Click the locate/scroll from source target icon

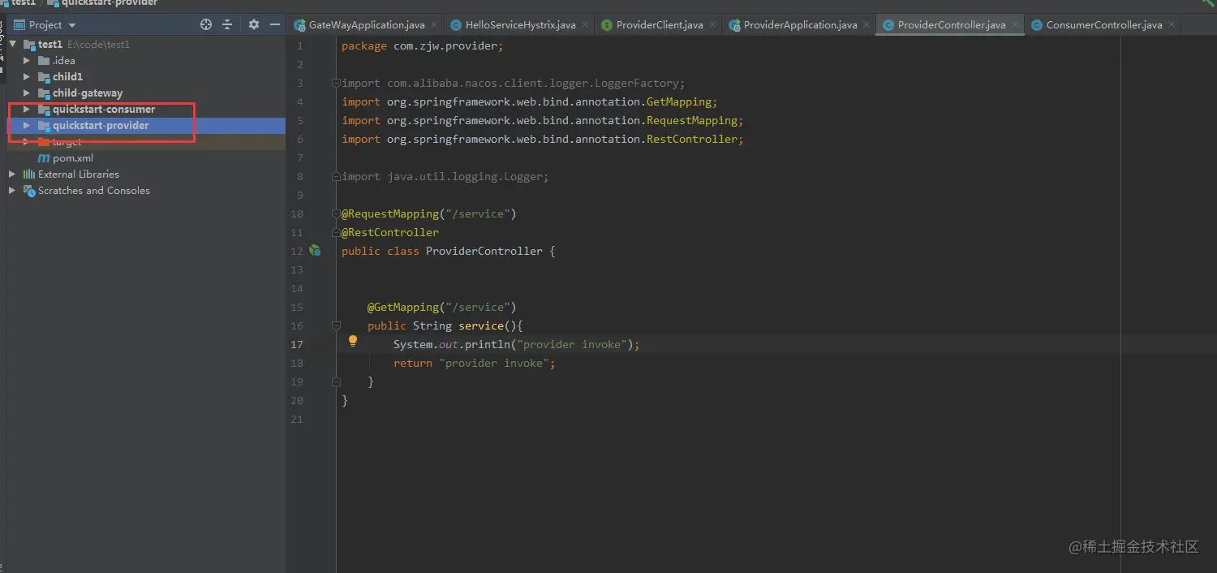(x=206, y=25)
